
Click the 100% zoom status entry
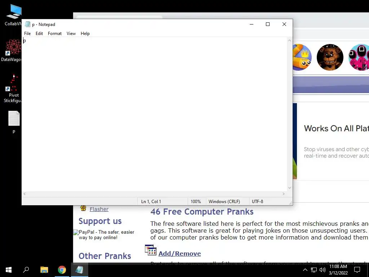coord(196,201)
